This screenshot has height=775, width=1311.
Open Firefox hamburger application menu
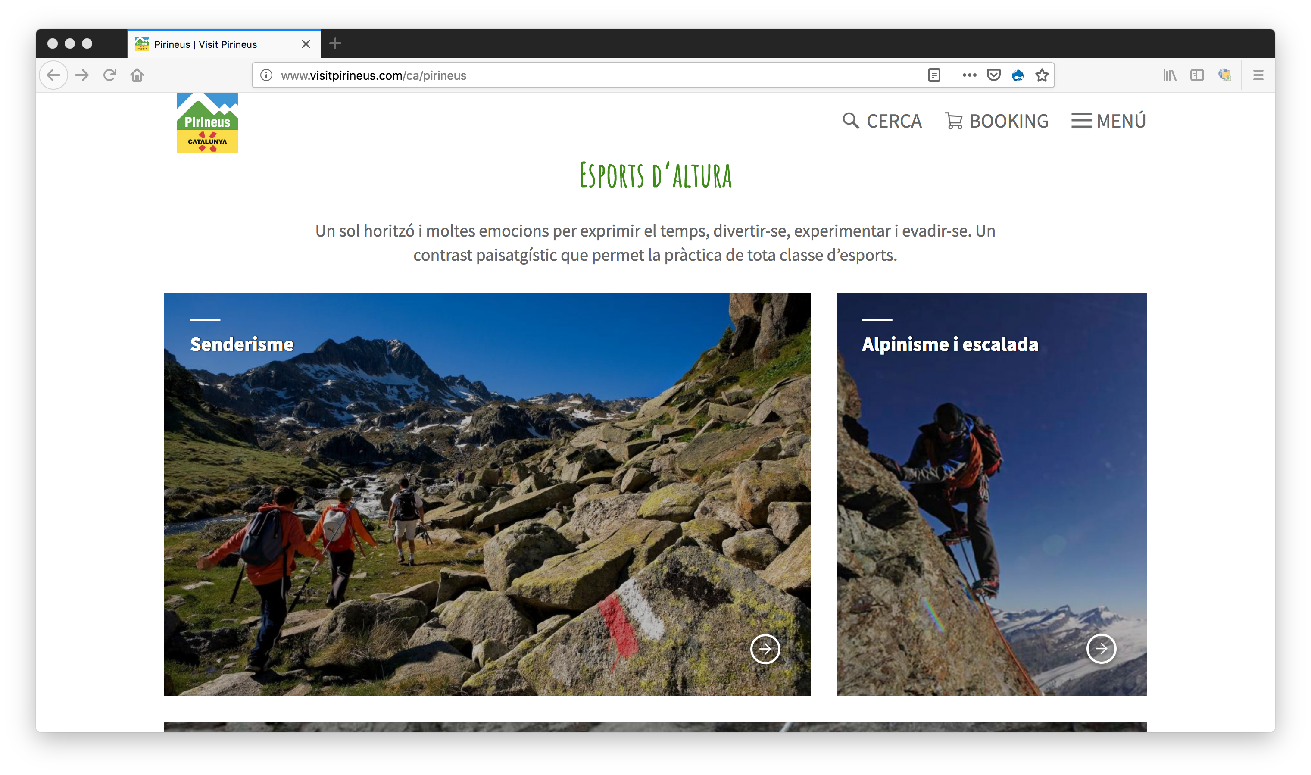(x=1258, y=75)
